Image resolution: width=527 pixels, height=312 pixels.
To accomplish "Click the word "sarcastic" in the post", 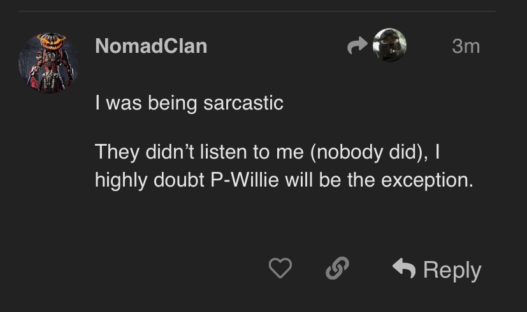I will [243, 103].
